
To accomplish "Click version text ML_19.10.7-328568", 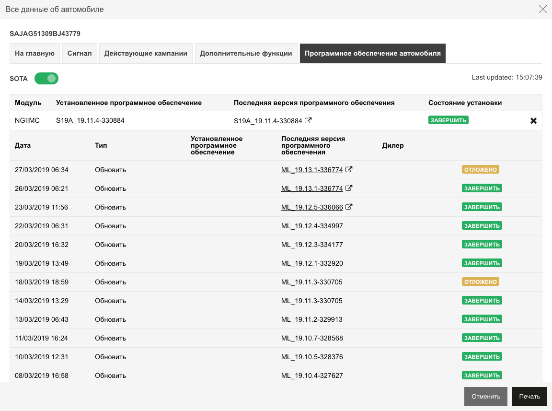I will [x=312, y=338].
